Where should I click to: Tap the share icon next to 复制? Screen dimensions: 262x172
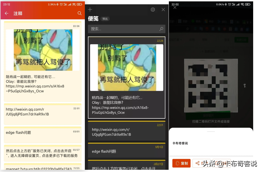[x=198, y=163]
